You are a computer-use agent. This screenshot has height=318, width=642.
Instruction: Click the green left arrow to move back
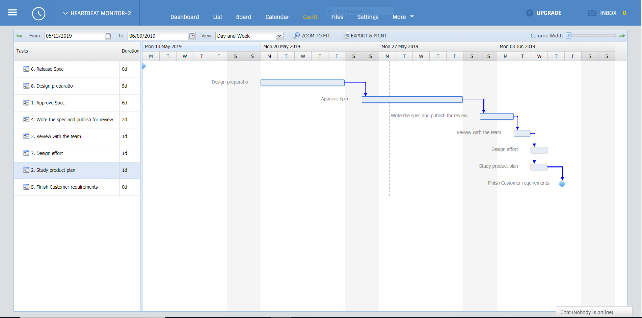(x=19, y=36)
